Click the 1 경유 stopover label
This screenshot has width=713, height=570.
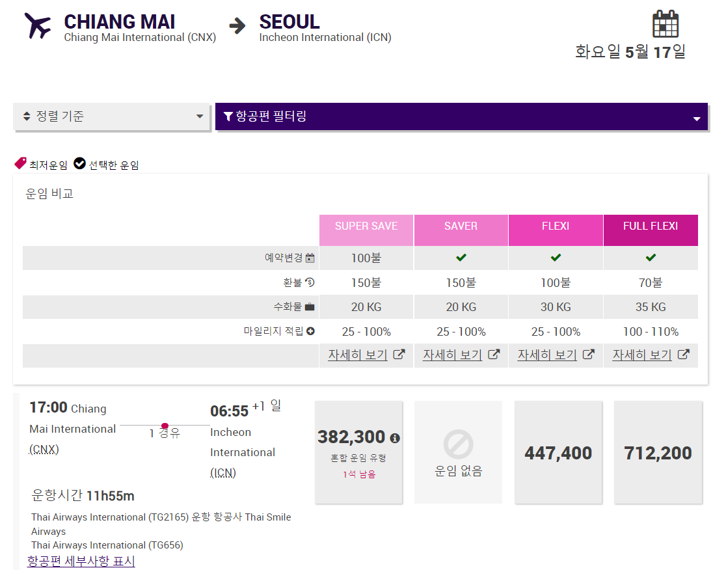(165, 433)
